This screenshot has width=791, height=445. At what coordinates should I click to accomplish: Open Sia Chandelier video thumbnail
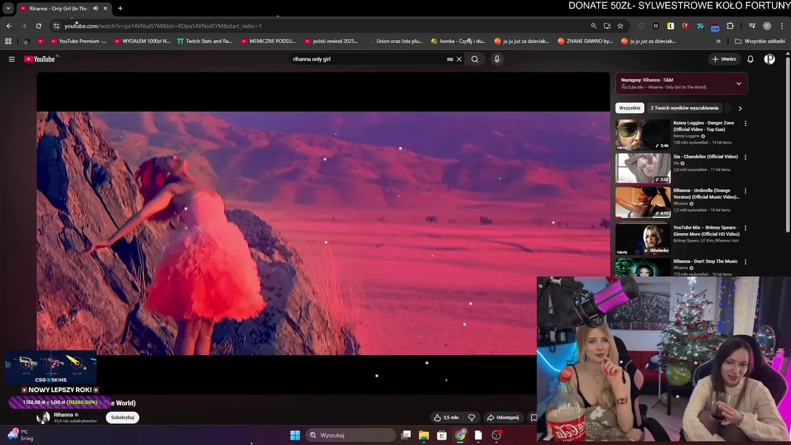coord(643,168)
